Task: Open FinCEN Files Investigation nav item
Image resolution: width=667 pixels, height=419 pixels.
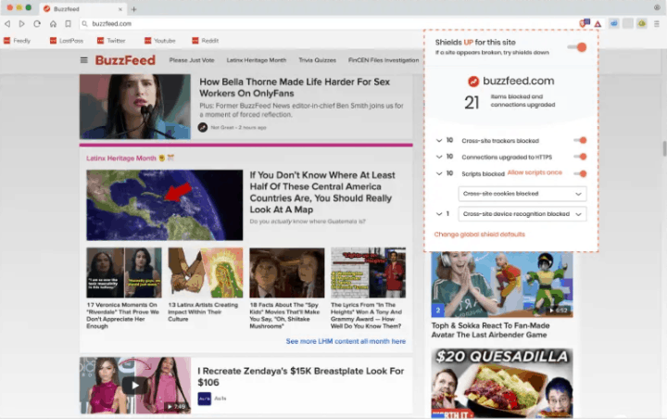Action: tap(384, 60)
